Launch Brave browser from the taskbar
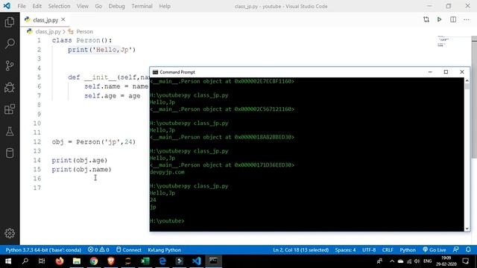 111,261
